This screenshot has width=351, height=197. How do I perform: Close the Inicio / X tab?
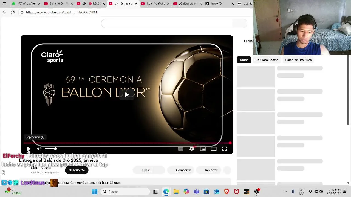[233, 4]
